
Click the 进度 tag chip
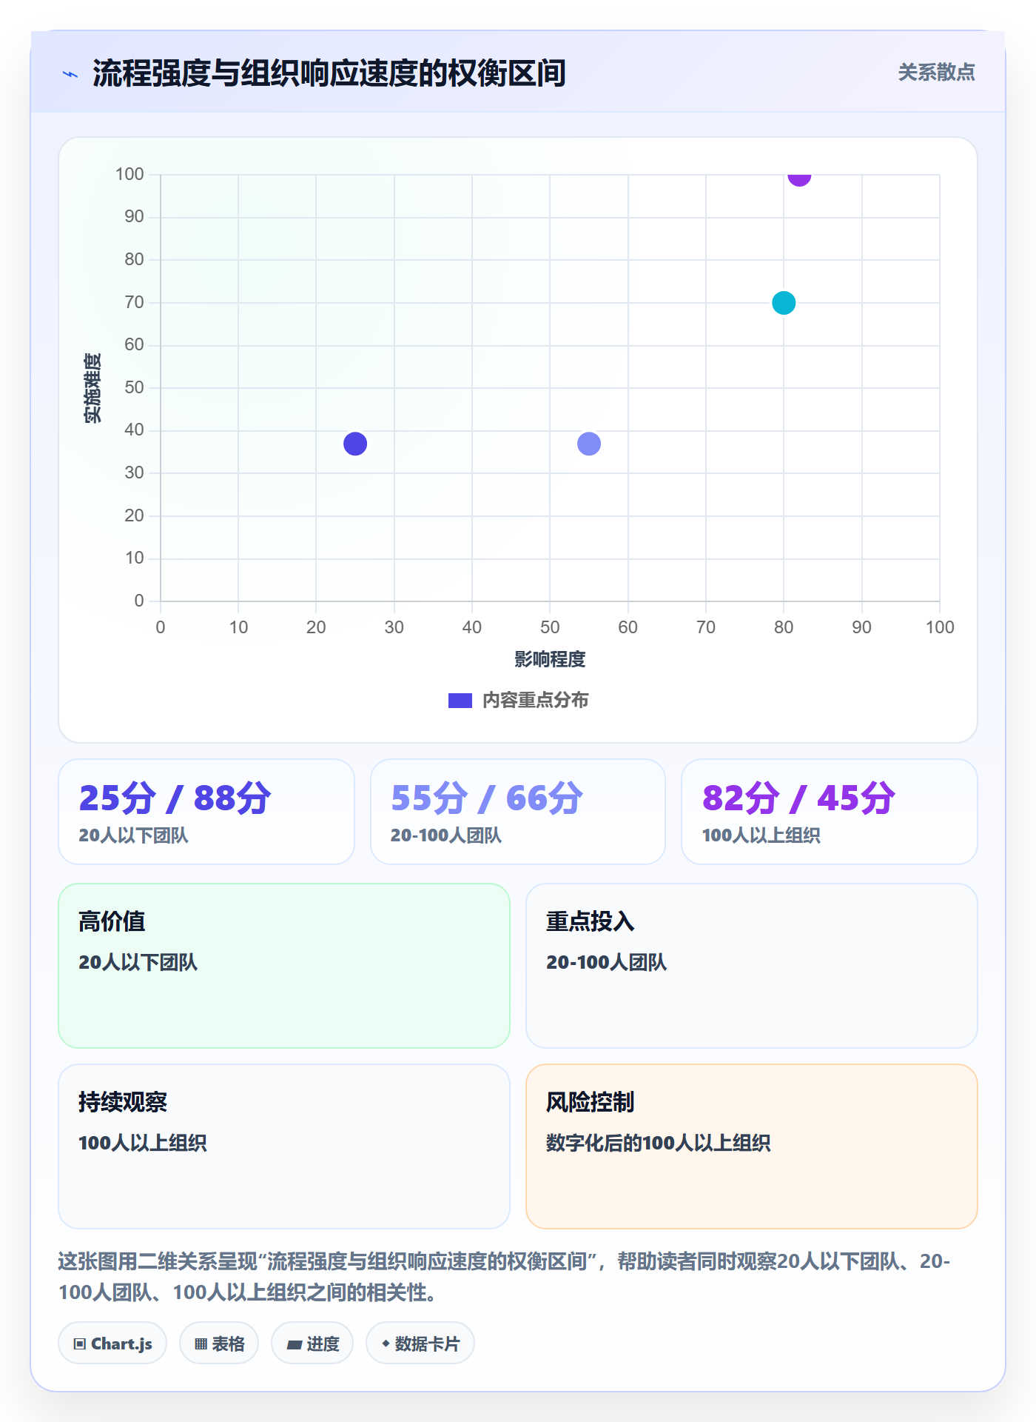(x=312, y=1343)
